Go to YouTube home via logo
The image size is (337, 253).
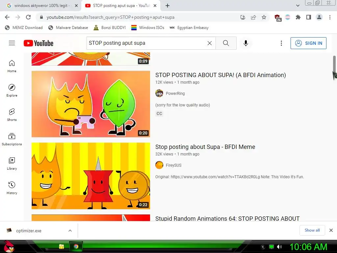point(39,43)
